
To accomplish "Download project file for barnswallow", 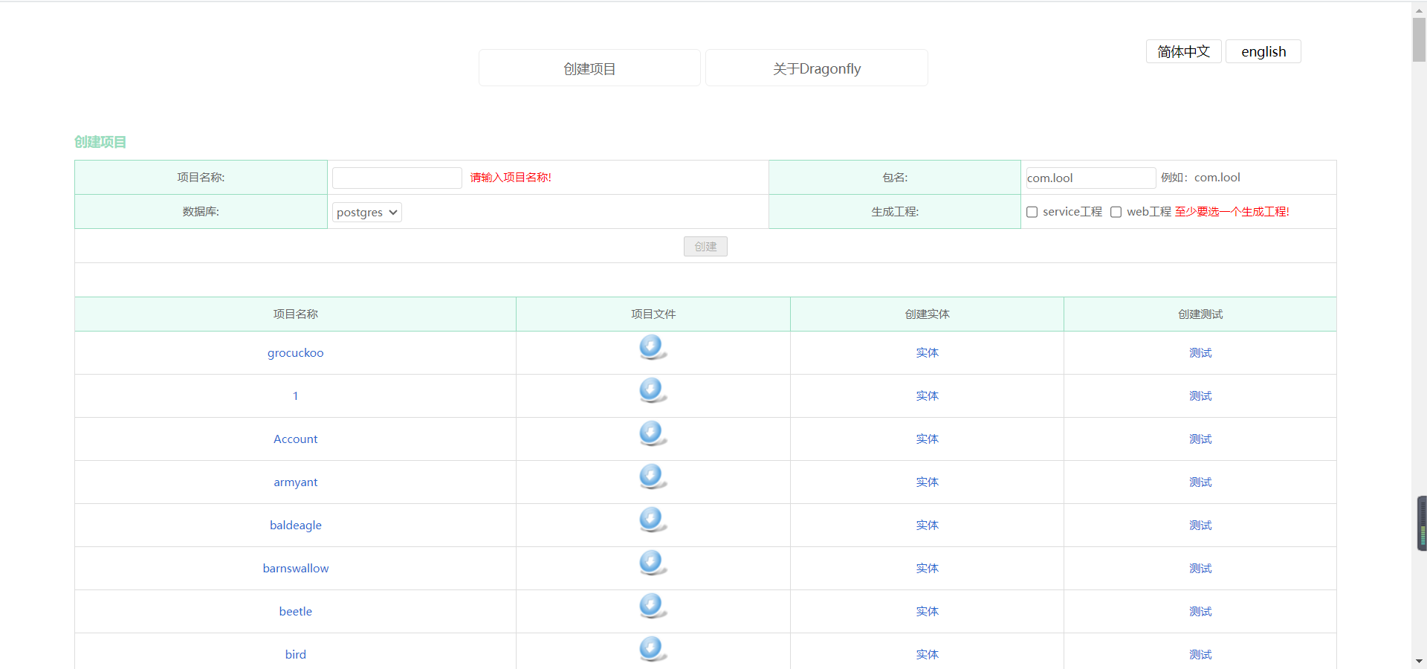I will click(x=653, y=563).
